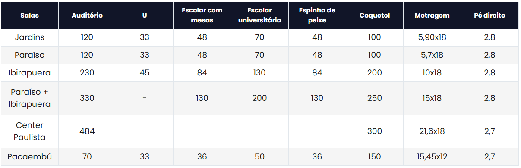Screen dimensions: 521x168
Task: Select the Pacaembú row label
Action: pyautogui.click(x=30, y=157)
